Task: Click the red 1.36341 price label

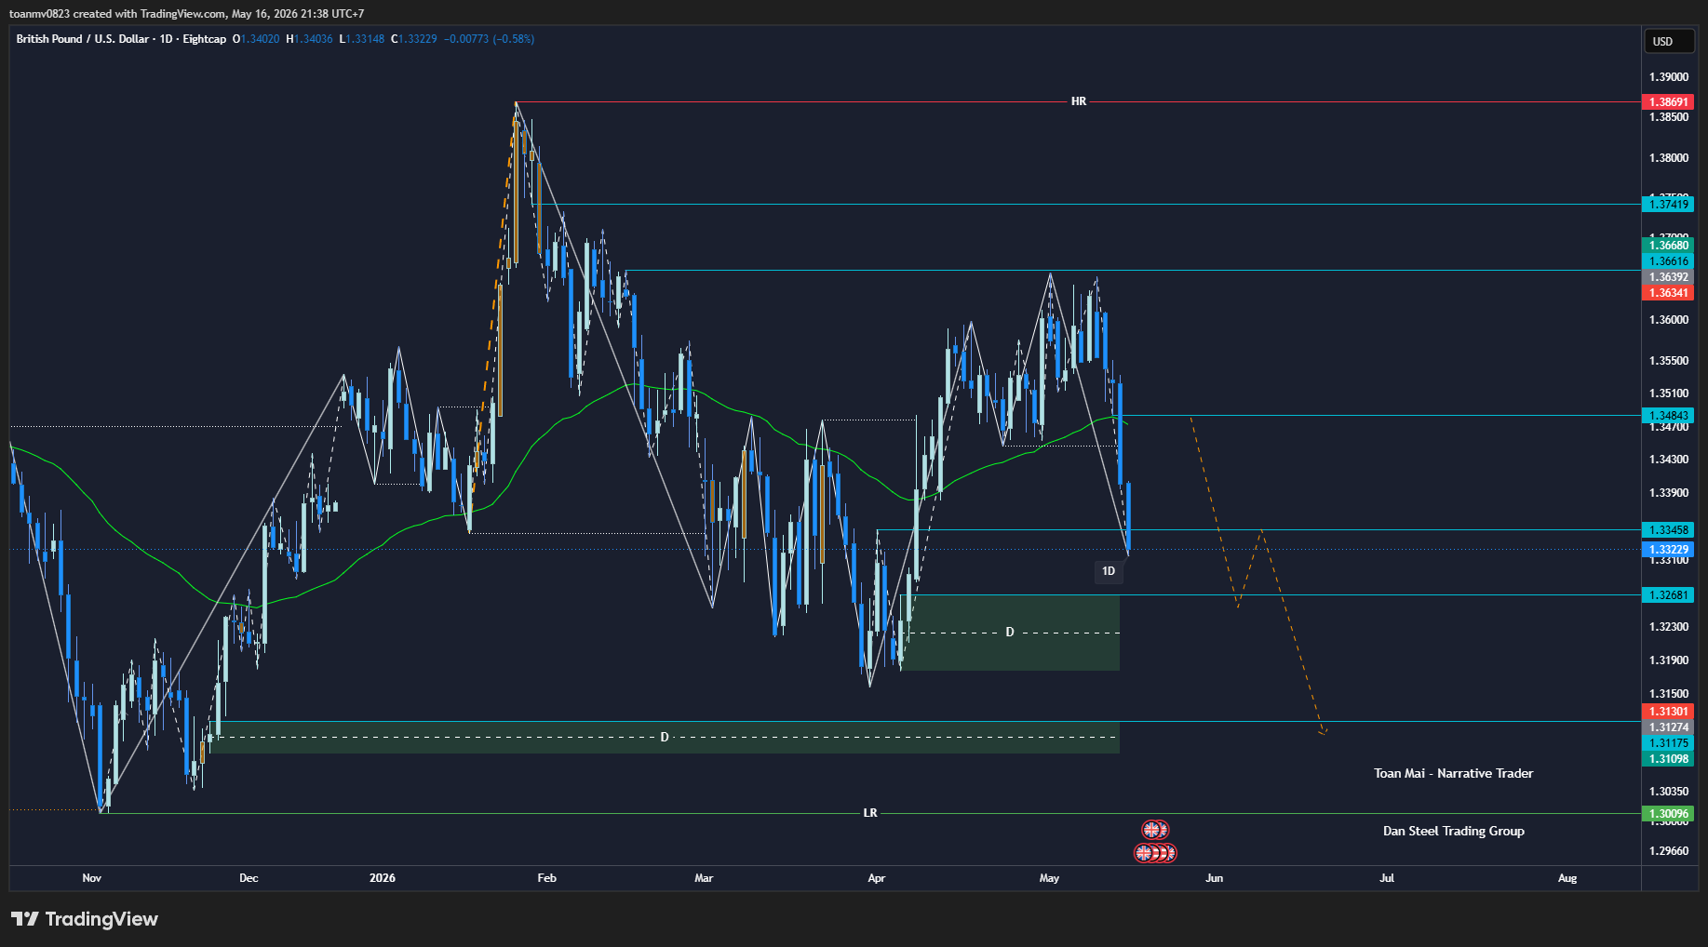Action: pyautogui.click(x=1668, y=293)
